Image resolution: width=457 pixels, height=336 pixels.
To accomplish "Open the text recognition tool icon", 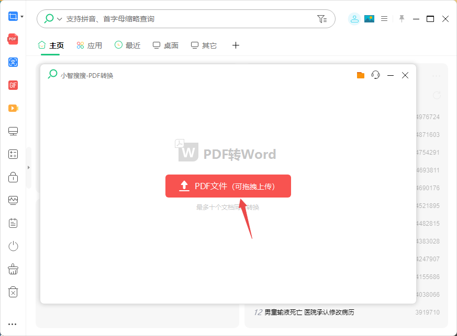I will [x=13, y=62].
